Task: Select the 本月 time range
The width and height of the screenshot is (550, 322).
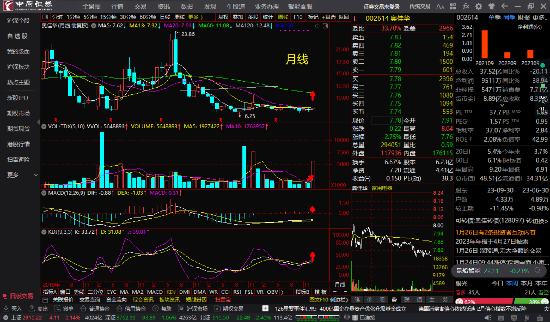Action: 527,283
